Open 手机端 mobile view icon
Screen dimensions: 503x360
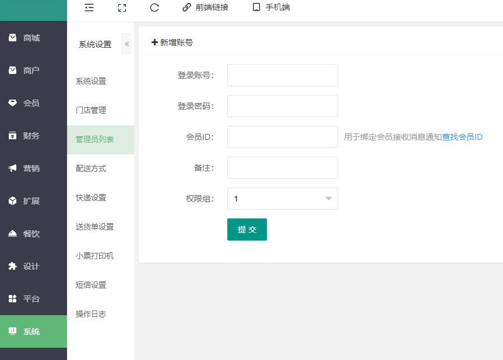[x=256, y=8]
